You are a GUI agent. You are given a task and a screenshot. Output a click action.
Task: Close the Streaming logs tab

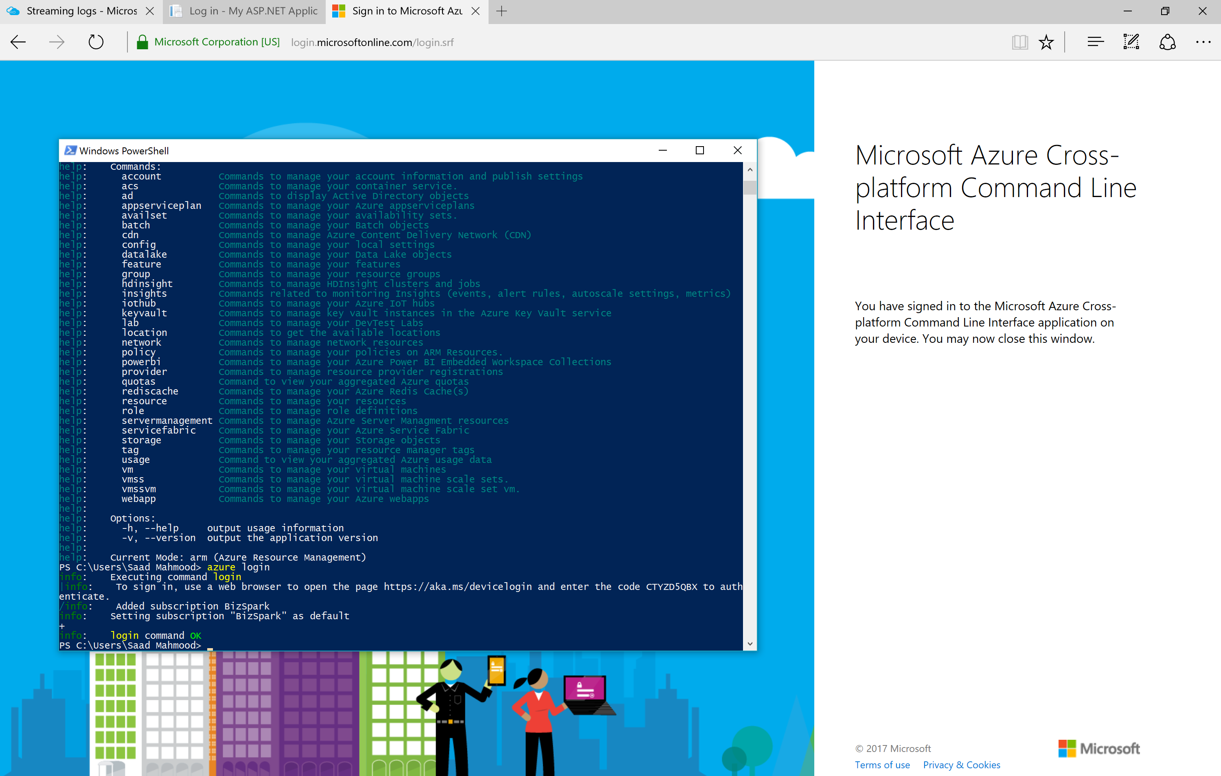coord(150,11)
